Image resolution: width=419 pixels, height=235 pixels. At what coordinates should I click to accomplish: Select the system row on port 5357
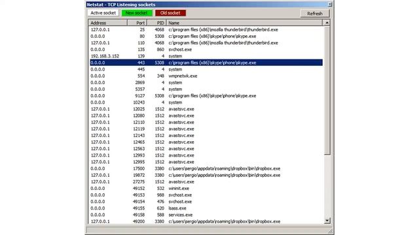point(206,89)
